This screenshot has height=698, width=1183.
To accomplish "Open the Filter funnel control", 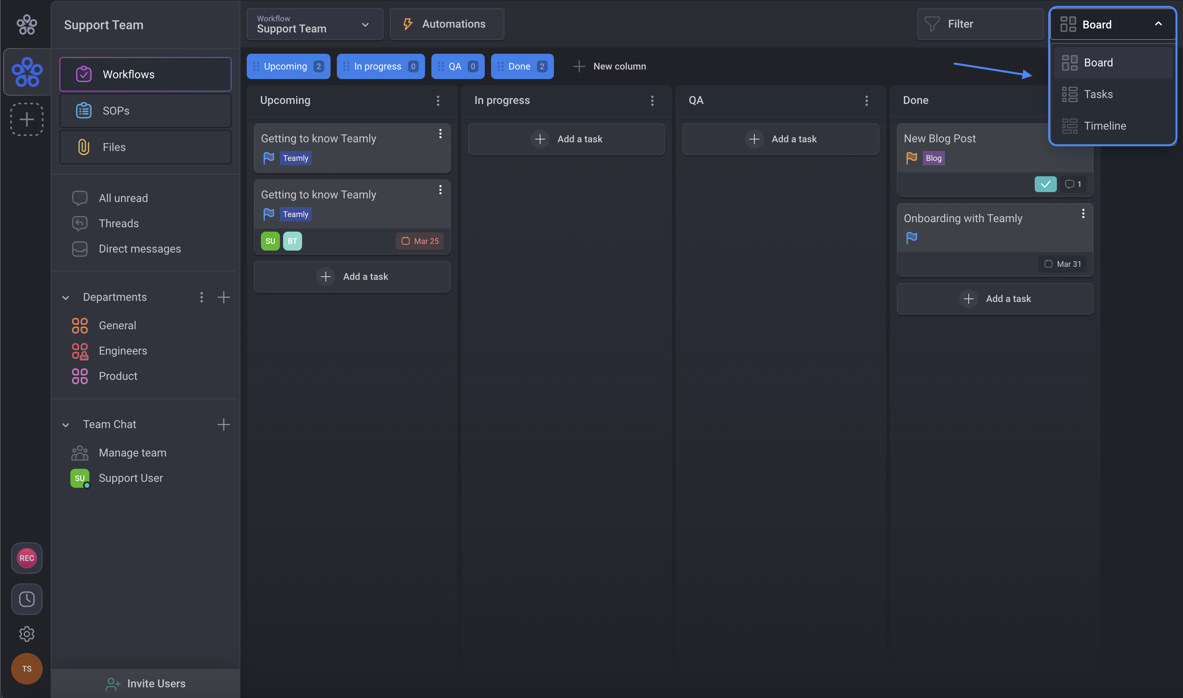I will [979, 24].
